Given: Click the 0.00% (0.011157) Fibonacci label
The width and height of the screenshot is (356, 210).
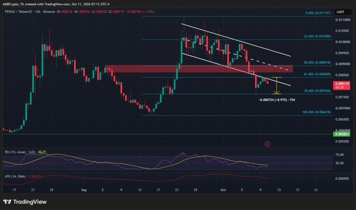Looking at the screenshot, I should click(x=318, y=13).
